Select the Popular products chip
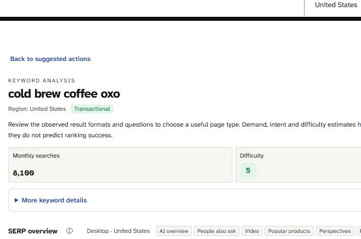Viewport: 361px width, 239px height. [x=289, y=231]
